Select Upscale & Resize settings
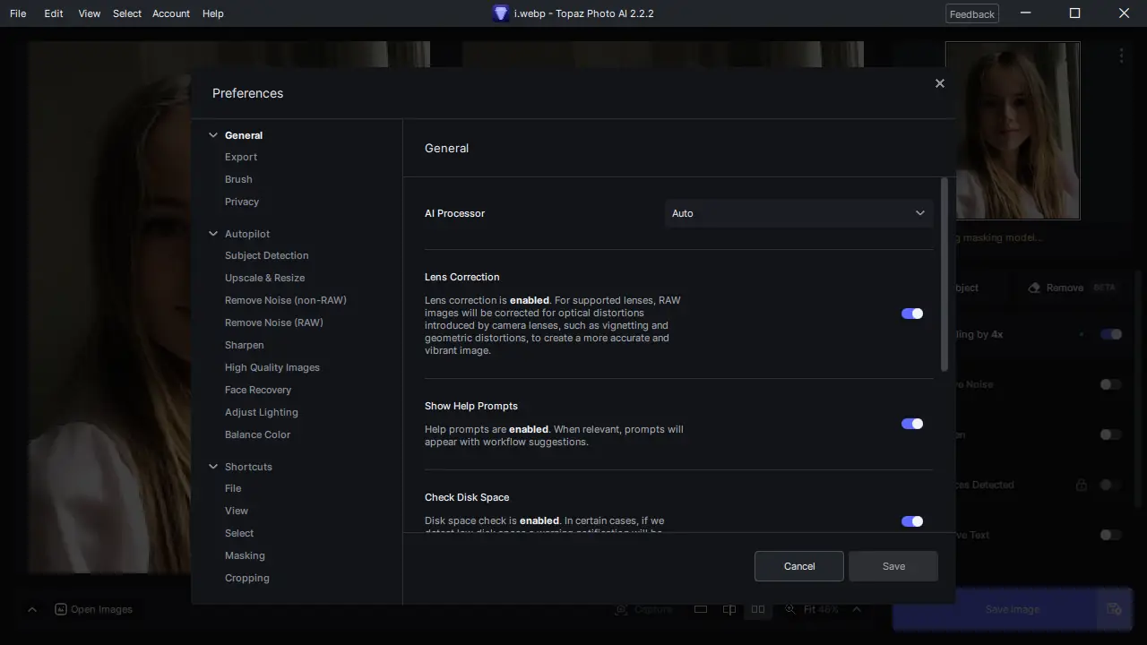Screen dimensions: 1147x645 [x=265, y=278]
